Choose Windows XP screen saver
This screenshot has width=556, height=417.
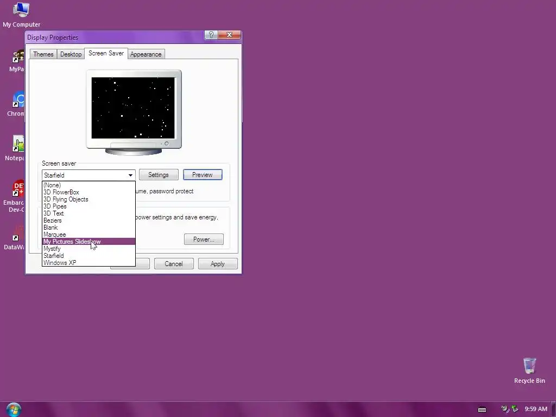tap(89, 263)
